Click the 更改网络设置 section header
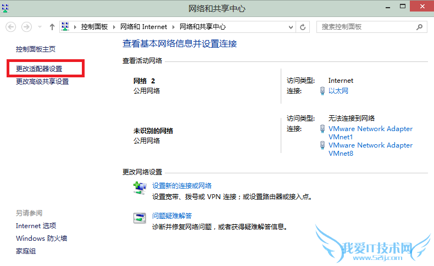The height and width of the screenshot is (266, 434). [142, 172]
